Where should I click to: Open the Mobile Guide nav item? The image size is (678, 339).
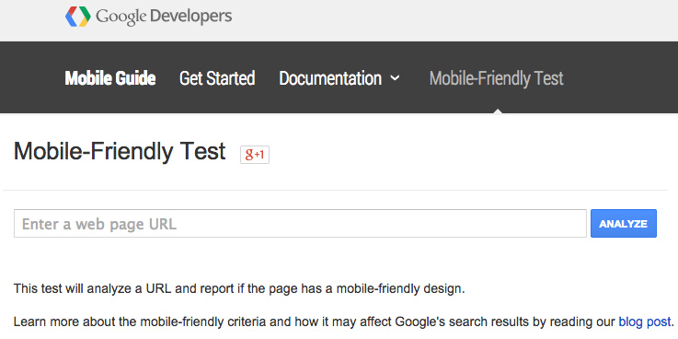110,78
